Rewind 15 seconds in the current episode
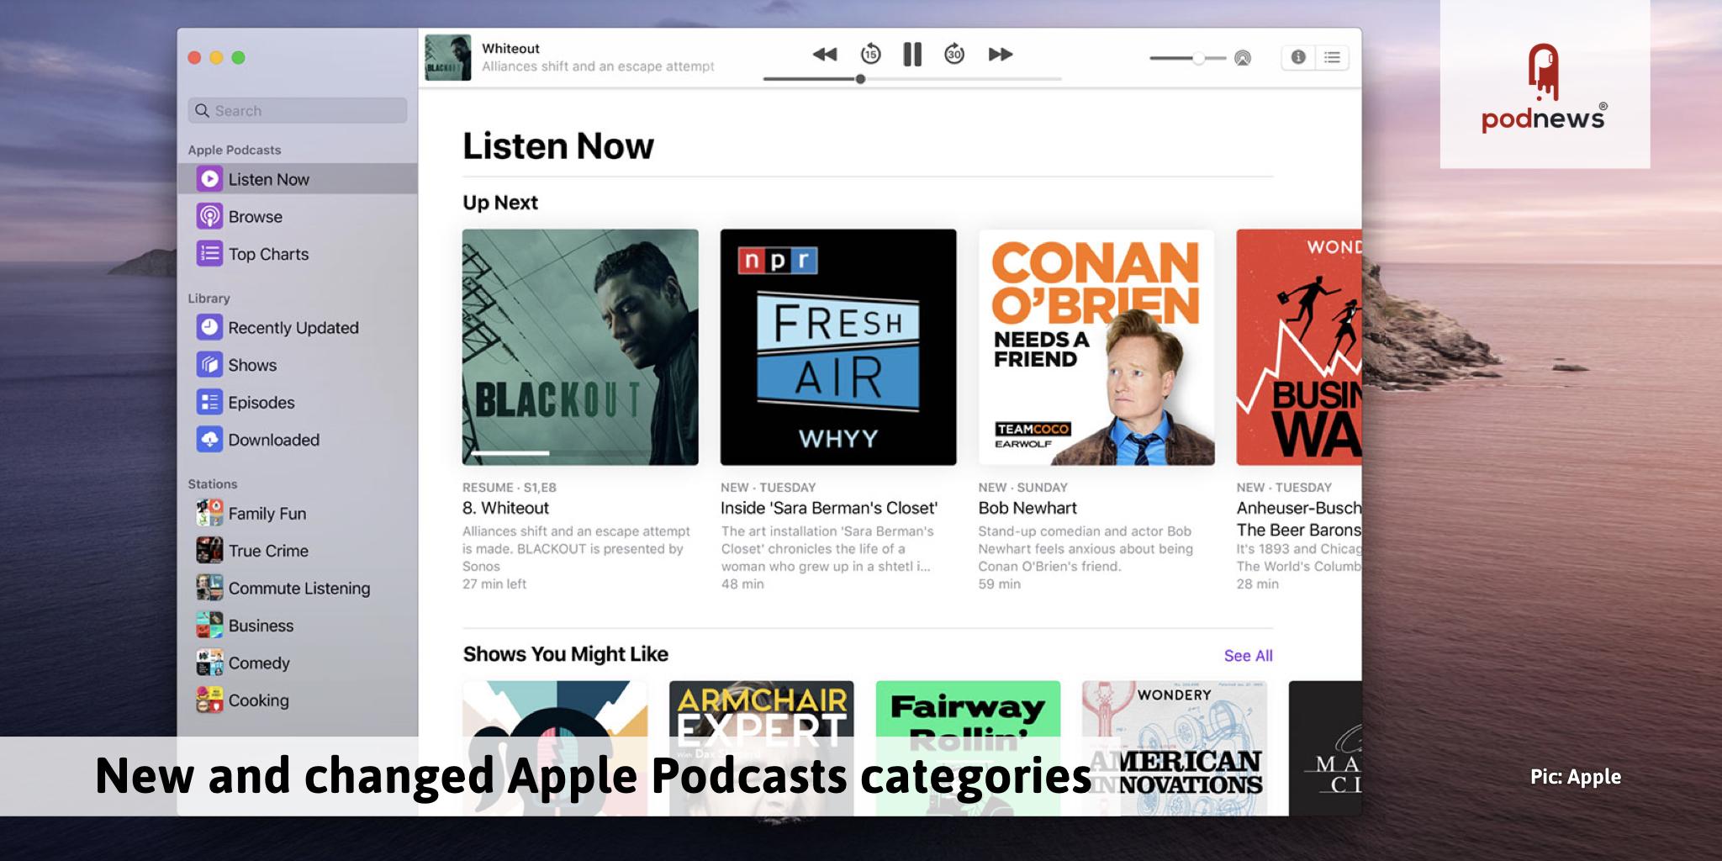The image size is (1722, 861). point(870,54)
